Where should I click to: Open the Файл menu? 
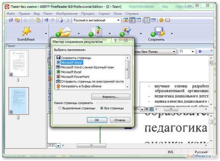click(x=11, y=13)
